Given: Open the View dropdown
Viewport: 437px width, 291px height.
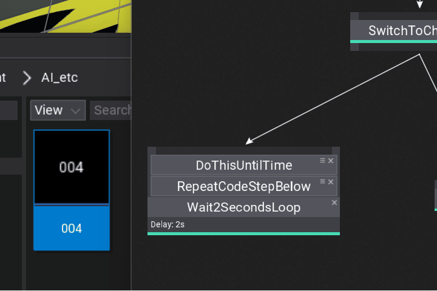Looking at the screenshot, I should [58, 110].
